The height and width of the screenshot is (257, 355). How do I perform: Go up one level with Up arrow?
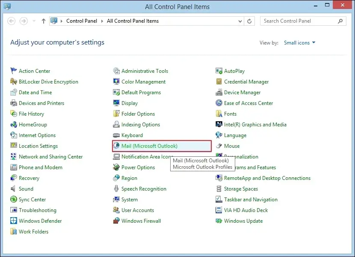coord(44,21)
